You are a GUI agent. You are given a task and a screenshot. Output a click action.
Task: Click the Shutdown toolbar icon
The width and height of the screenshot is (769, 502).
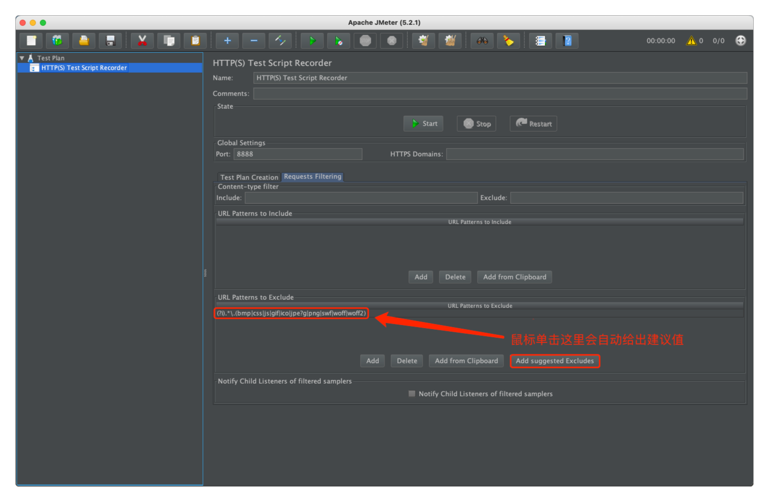tap(392, 41)
